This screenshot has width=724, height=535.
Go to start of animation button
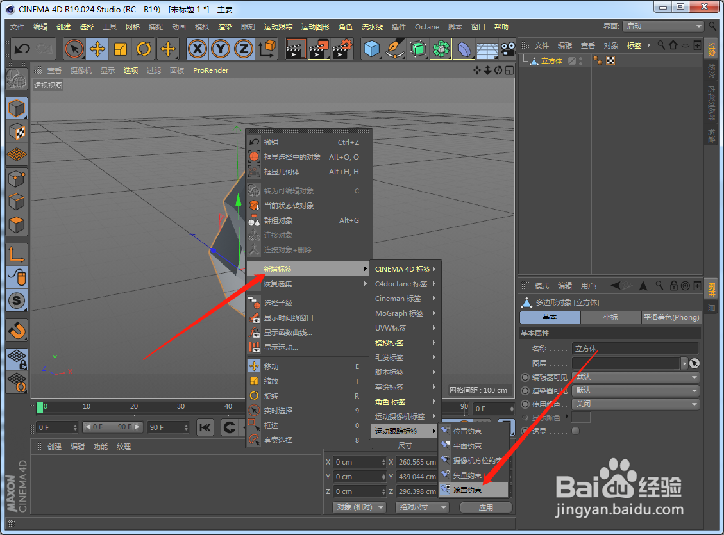pyautogui.click(x=205, y=427)
